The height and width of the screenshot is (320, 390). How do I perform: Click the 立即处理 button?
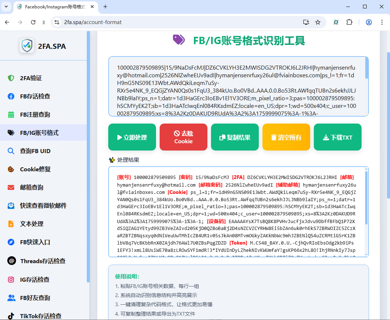point(132,137)
